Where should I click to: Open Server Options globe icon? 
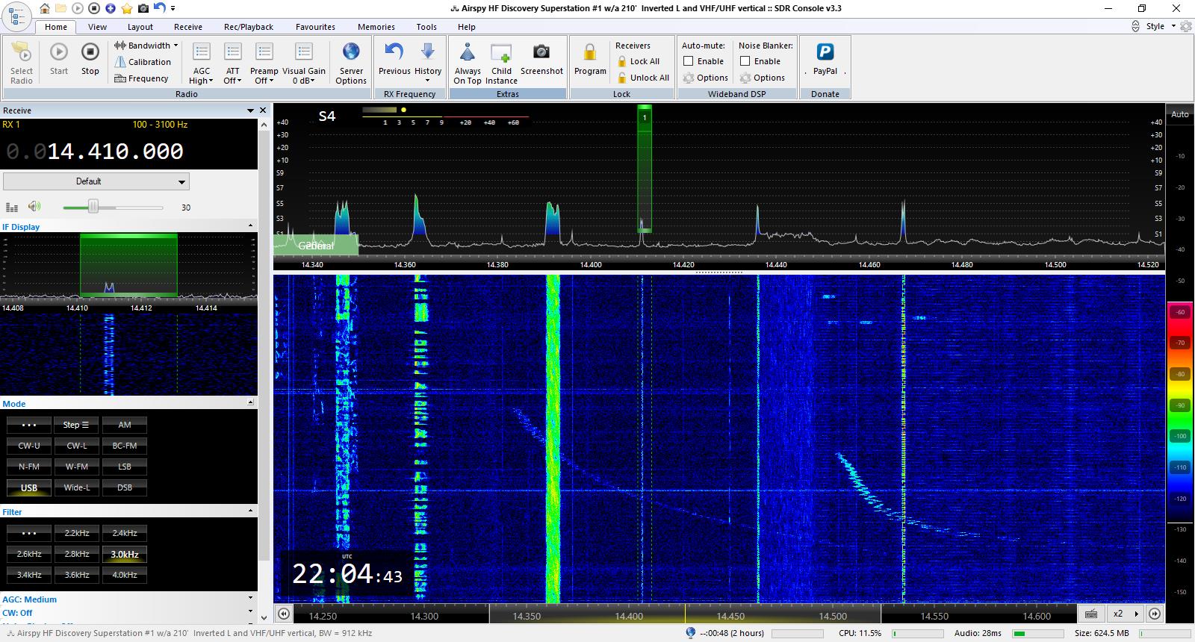(x=351, y=52)
